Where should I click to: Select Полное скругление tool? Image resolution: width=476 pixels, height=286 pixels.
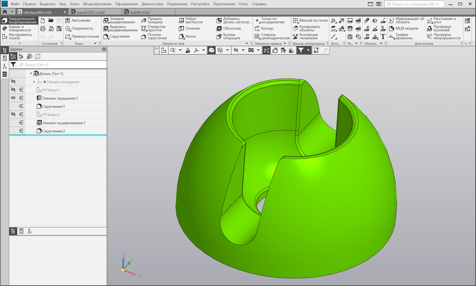coord(154,36)
